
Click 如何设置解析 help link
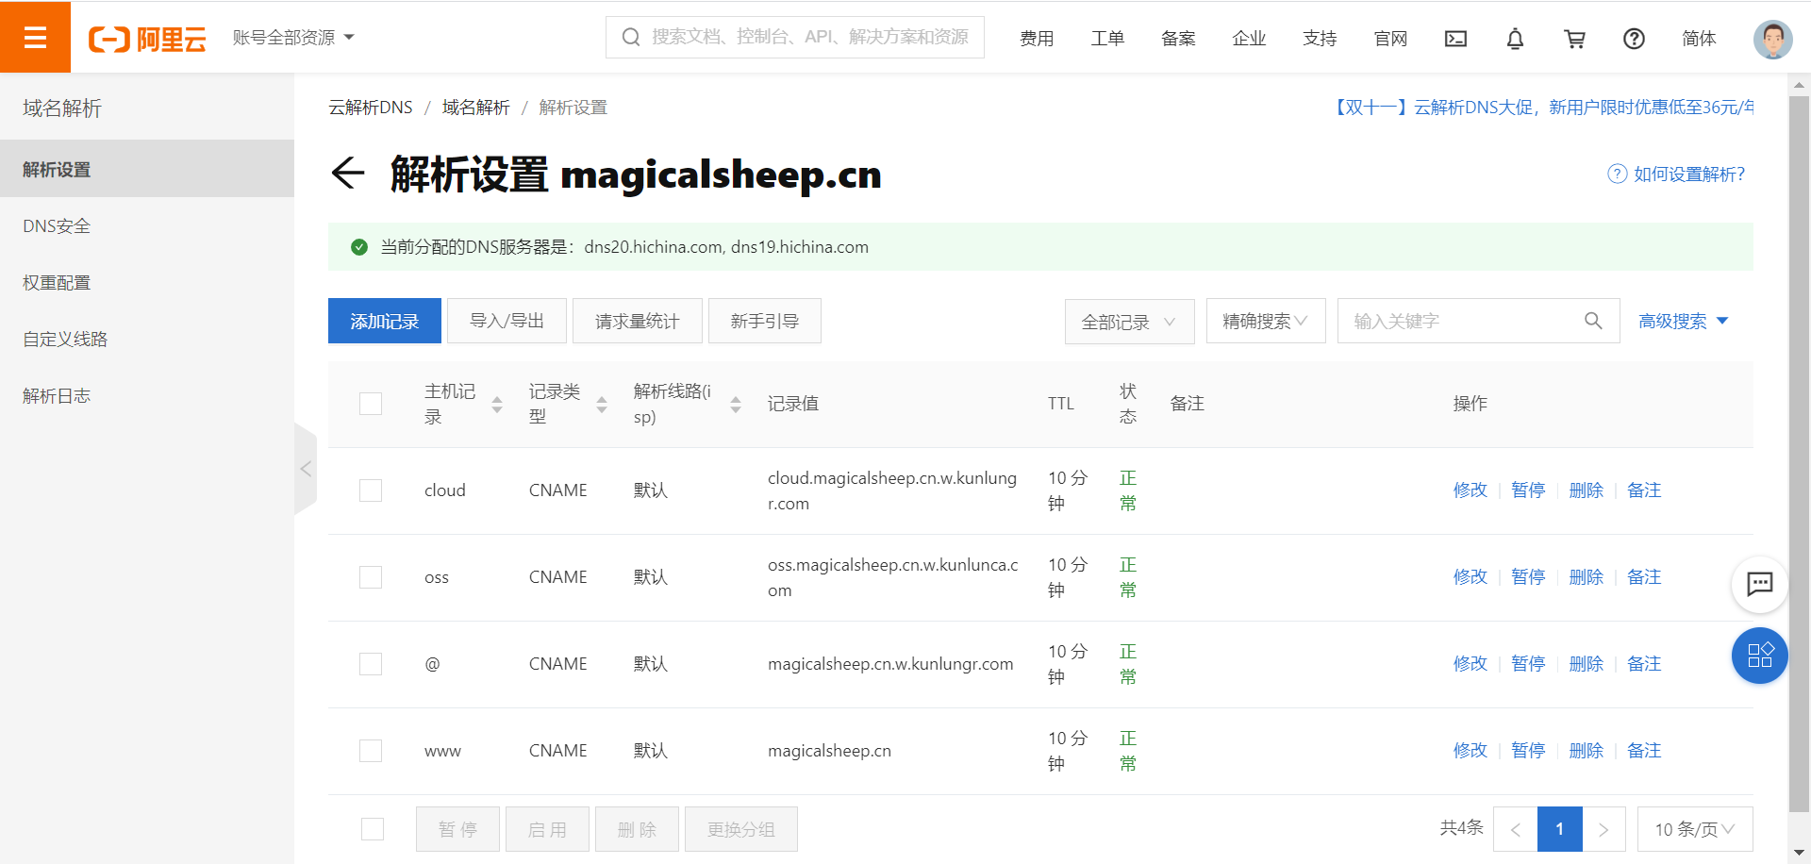pyautogui.click(x=1677, y=174)
